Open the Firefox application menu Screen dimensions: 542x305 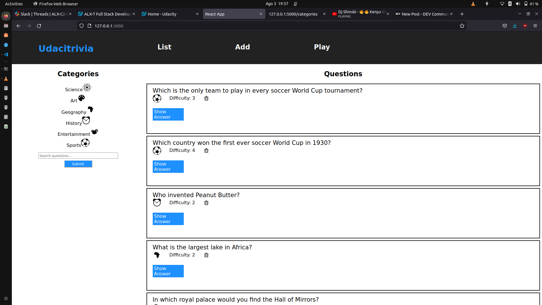click(x=535, y=26)
